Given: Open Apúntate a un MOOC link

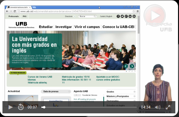Looking at the screenshot, I should tap(108, 78).
